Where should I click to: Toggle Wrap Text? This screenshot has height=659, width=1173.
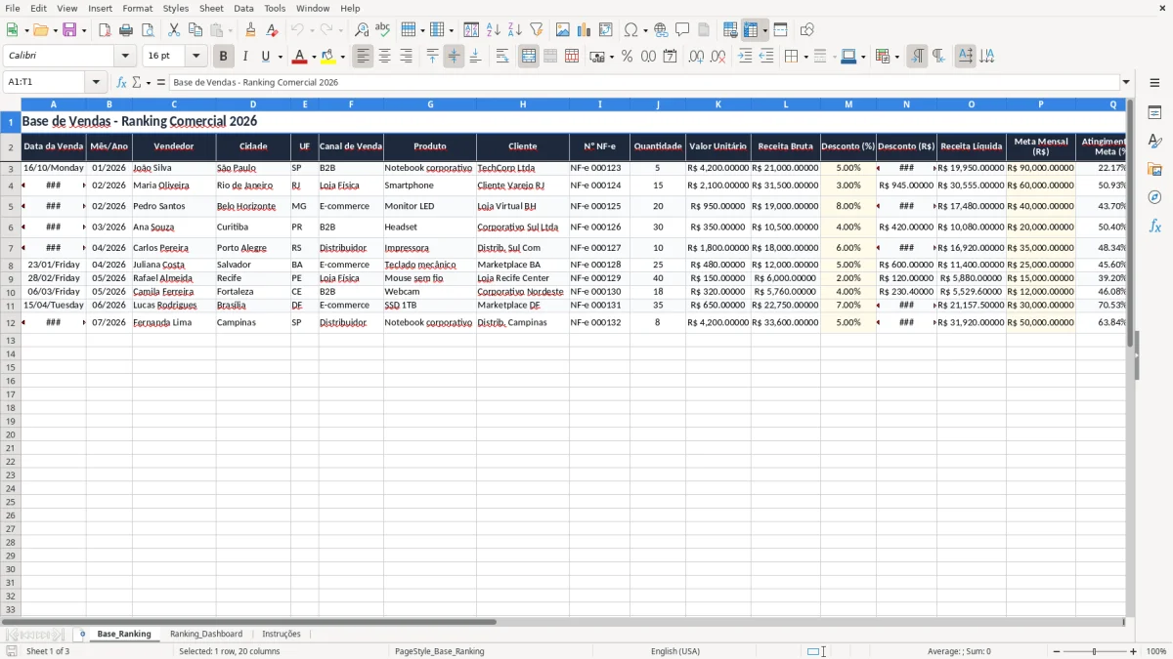(x=502, y=57)
